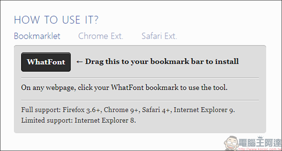Switch to the Bookmarklet tab
Screen dimensions: 282x151
(37, 36)
